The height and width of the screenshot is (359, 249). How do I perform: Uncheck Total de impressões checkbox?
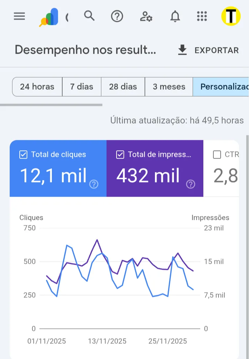pos(120,155)
